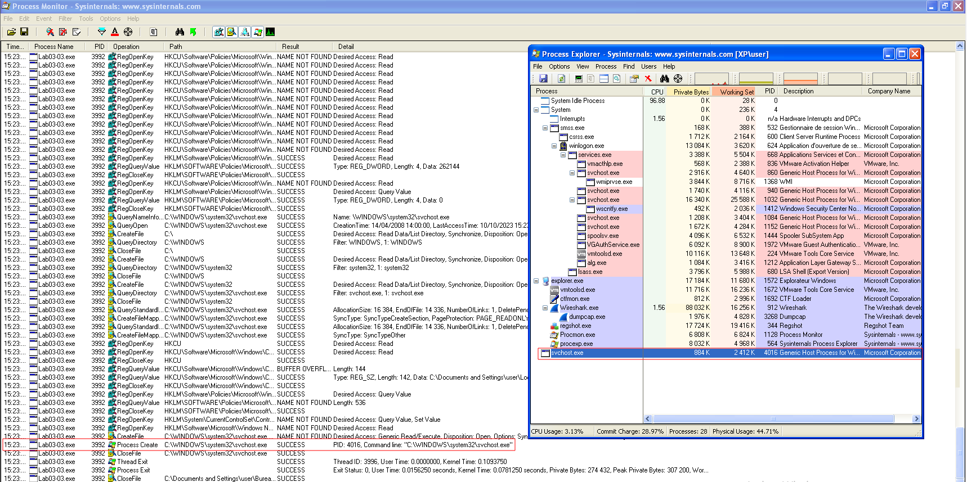
Task: Open the Highlight icon with red A
Action: 115,32
